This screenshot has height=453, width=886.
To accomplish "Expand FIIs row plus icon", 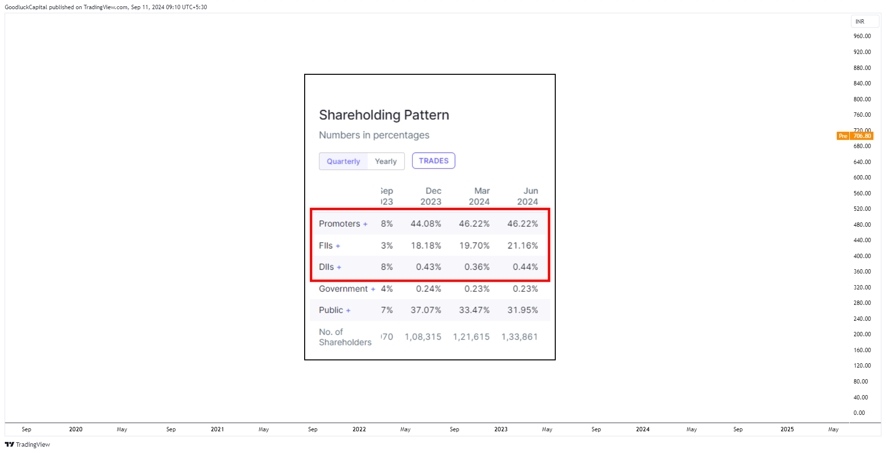I will point(338,246).
